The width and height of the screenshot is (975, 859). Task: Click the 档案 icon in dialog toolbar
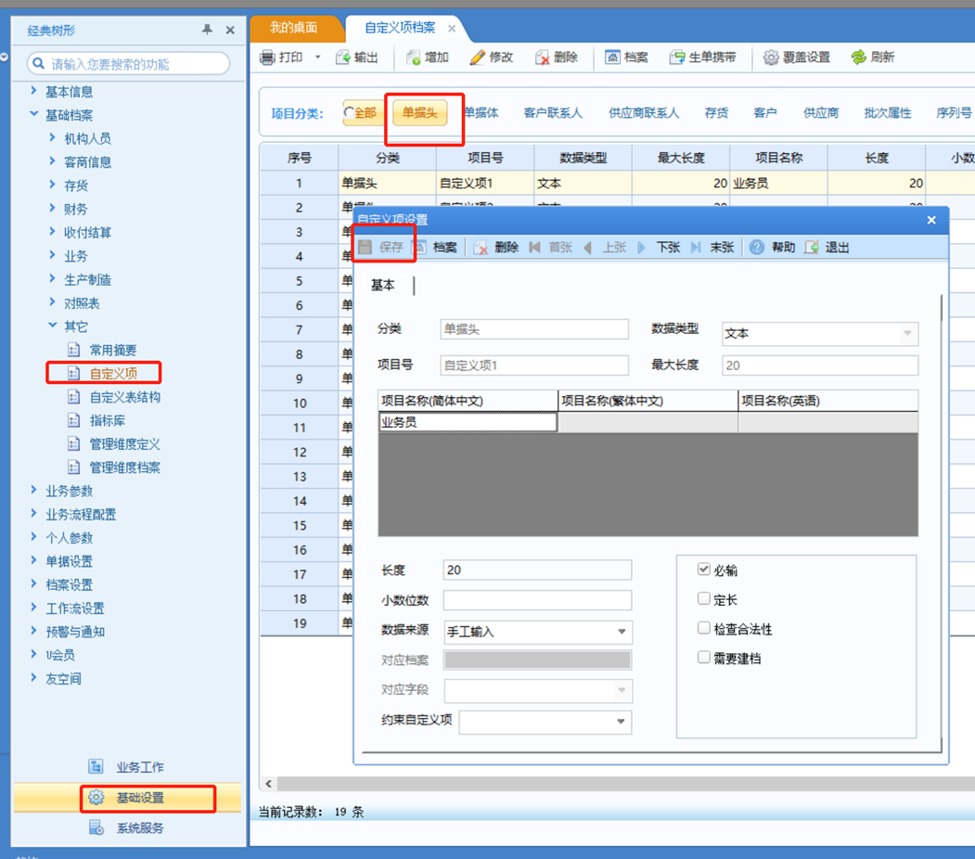[x=421, y=248]
